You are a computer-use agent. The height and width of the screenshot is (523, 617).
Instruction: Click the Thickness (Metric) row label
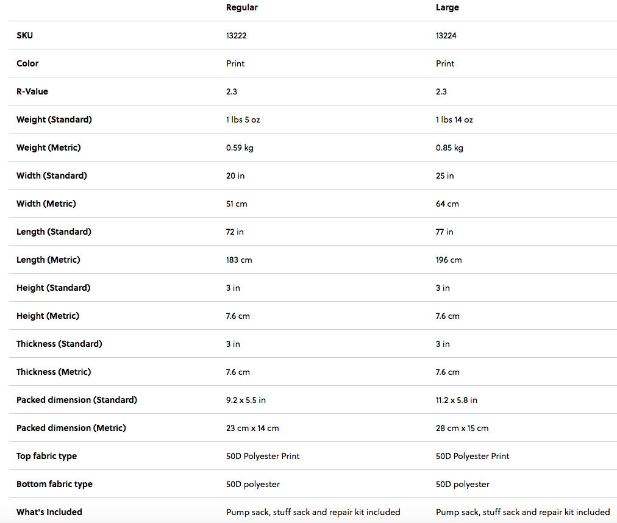point(53,372)
